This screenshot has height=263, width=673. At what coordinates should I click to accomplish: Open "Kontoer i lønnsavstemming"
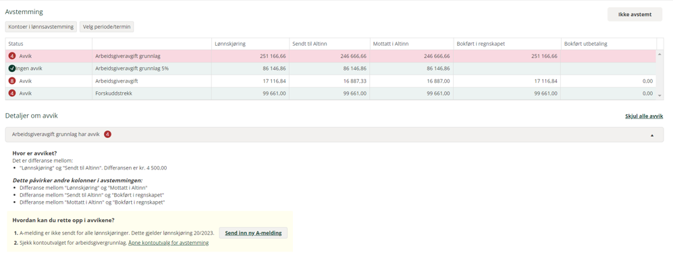41,27
